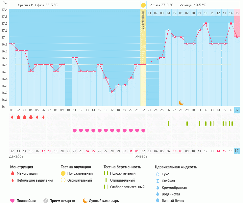
Task: Click the Яичный белок drop icon
Action: click(157, 200)
